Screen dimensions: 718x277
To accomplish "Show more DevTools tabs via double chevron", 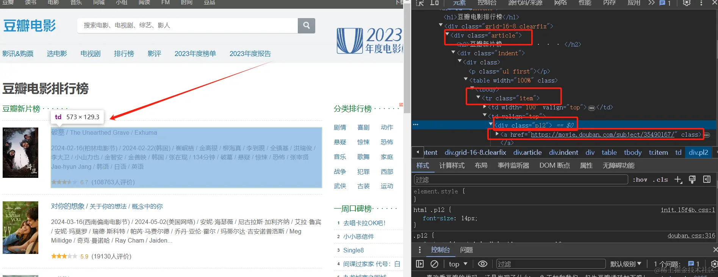I will coord(651,3).
